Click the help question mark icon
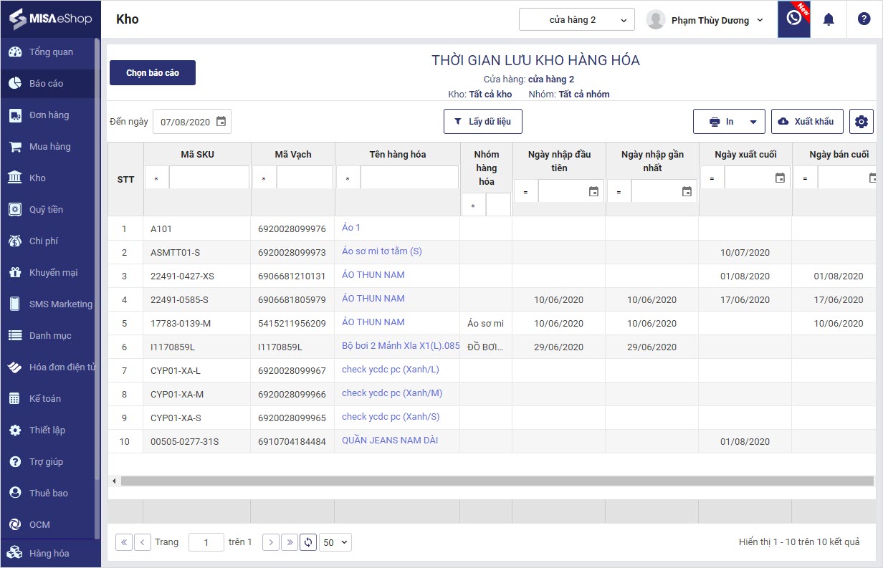 [x=864, y=19]
